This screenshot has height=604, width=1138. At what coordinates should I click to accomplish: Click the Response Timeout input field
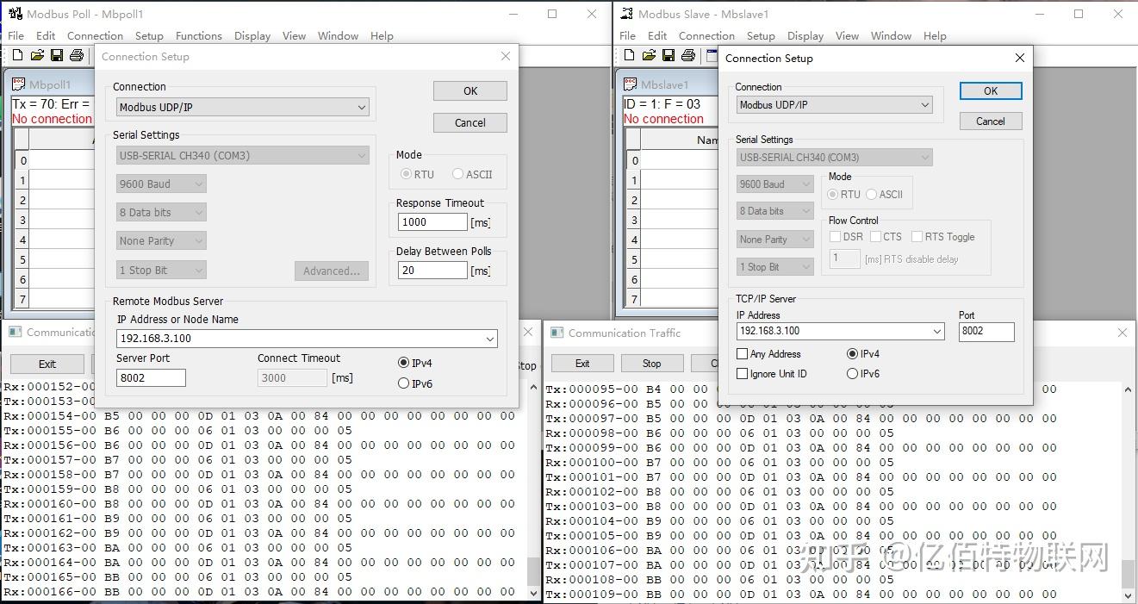pos(432,221)
